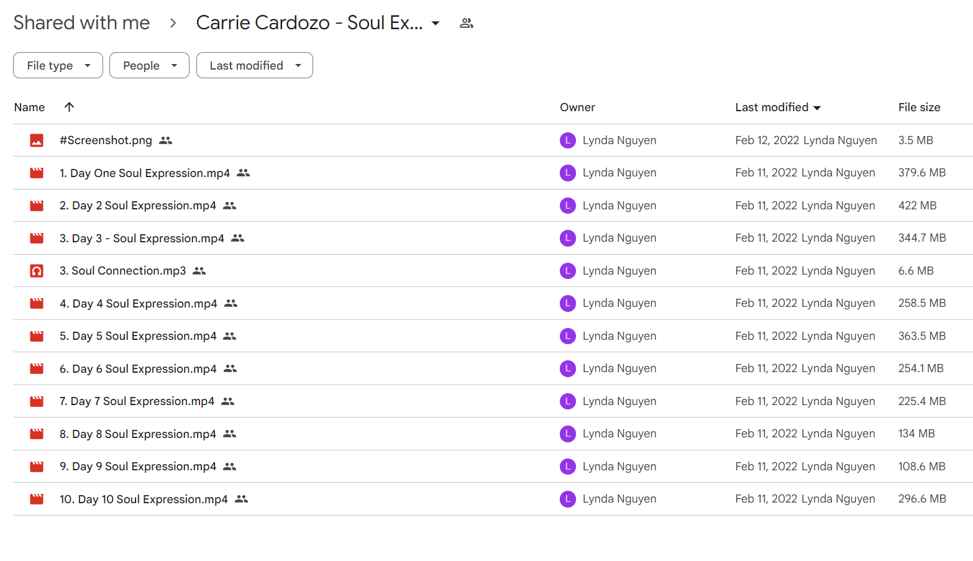Select 3. Day 3 - Soul Expression.mp4
This screenshot has height=561, width=973.
[142, 238]
